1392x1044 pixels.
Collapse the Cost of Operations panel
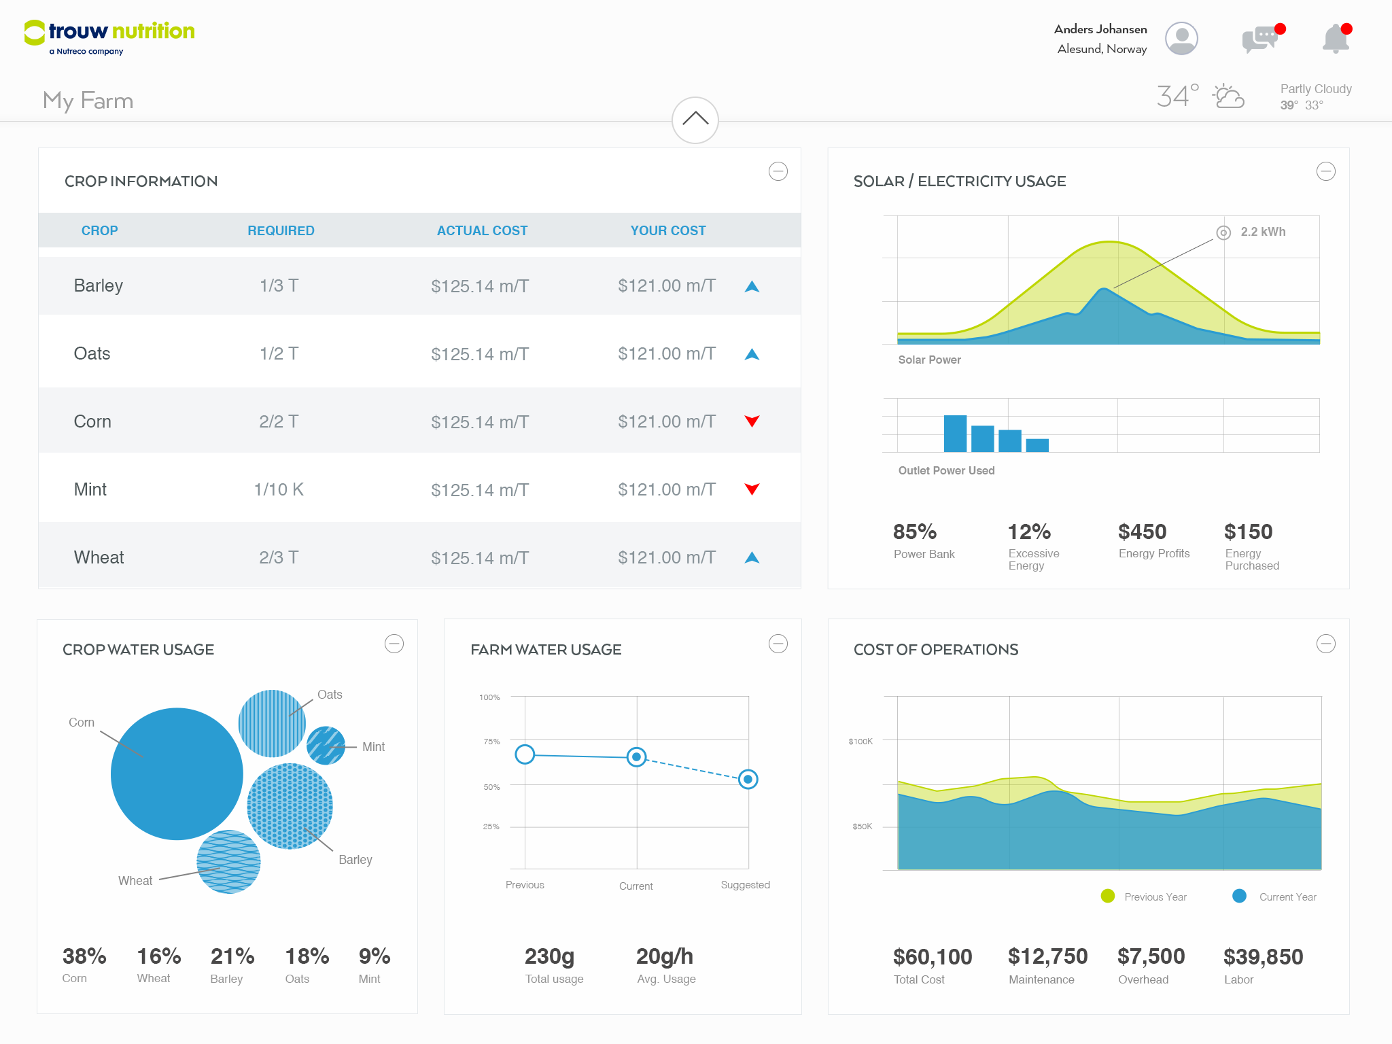pos(1326,644)
